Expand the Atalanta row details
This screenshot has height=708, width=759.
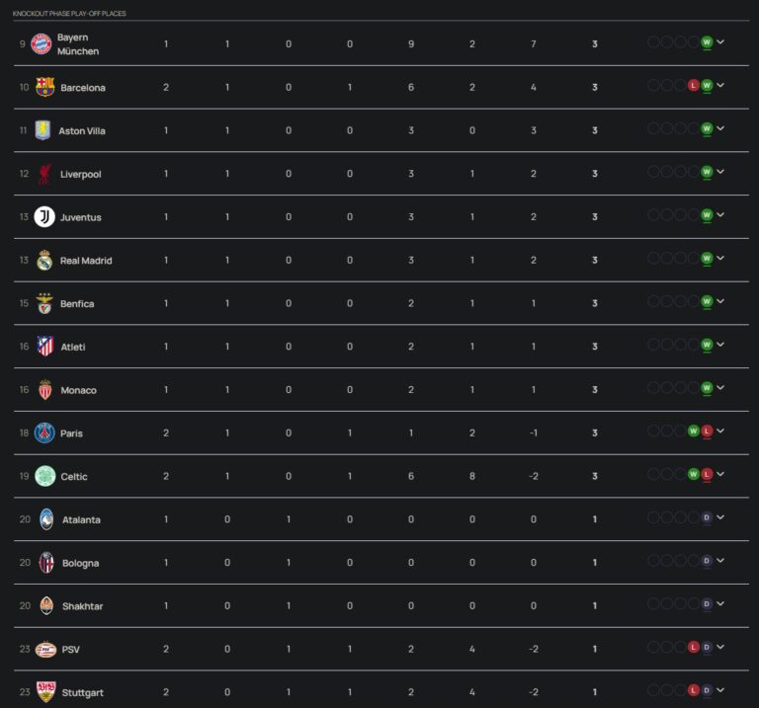[x=720, y=517]
